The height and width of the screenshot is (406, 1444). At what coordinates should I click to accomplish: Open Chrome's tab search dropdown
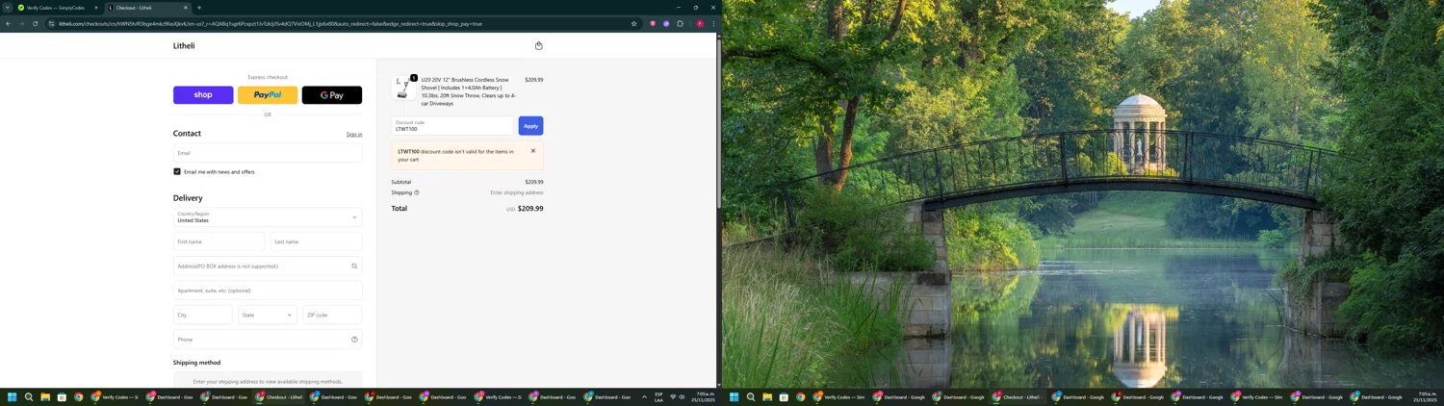[x=7, y=8]
